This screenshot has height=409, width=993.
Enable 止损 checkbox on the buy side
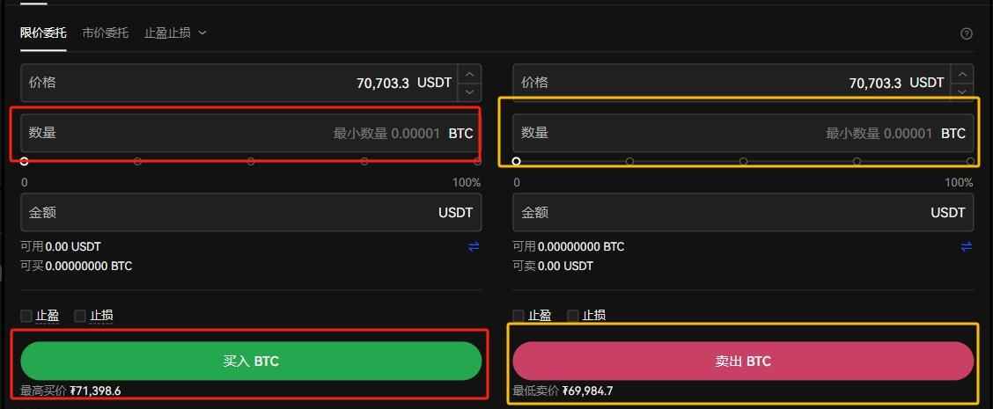(80, 315)
